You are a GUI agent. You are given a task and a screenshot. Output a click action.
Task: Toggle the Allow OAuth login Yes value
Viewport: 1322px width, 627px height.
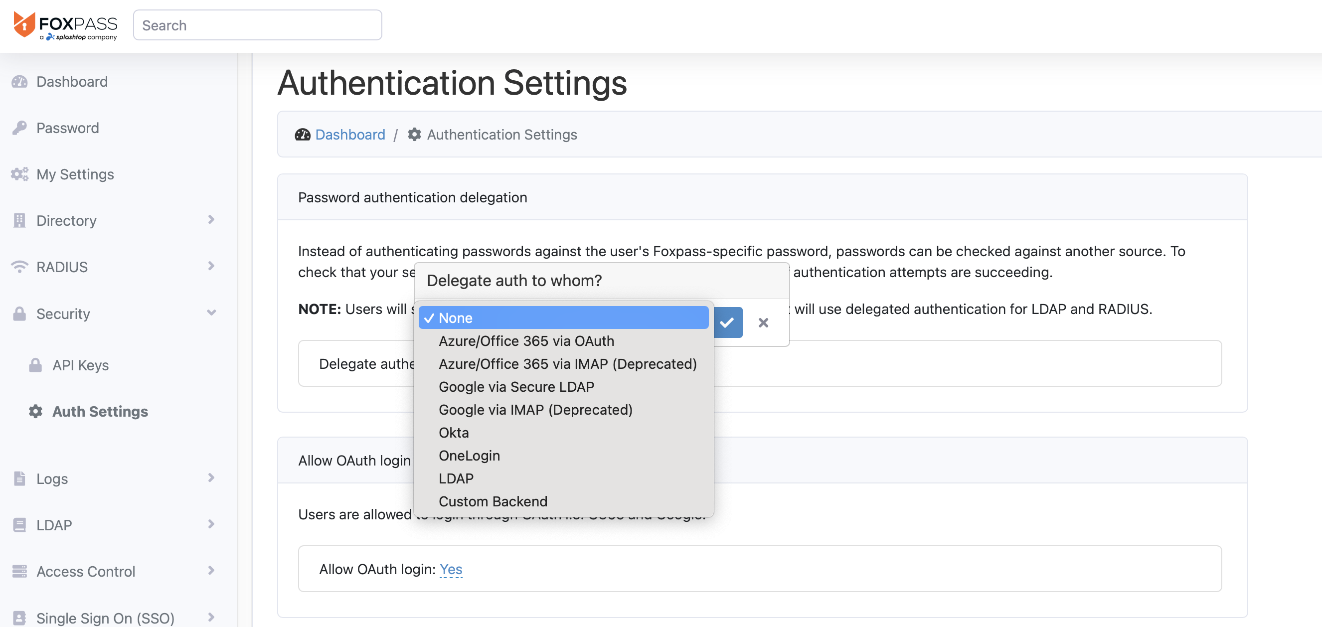451,569
